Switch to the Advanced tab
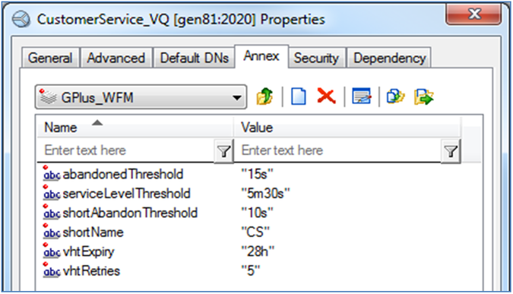The height and width of the screenshot is (294, 513). [x=116, y=58]
